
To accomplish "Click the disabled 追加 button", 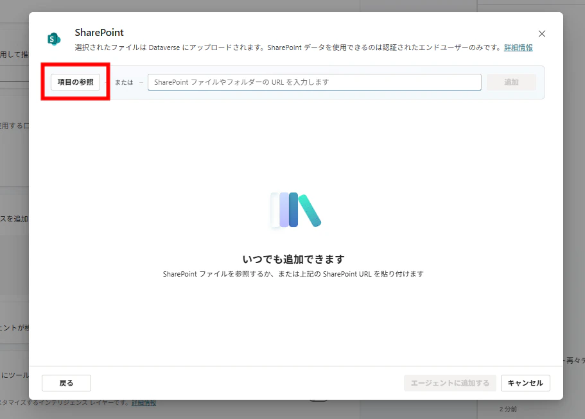I will 511,82.
